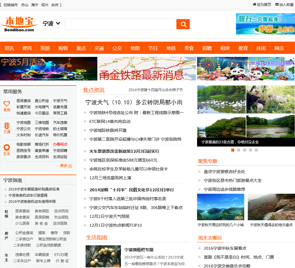
Task: Click the traffic light 交通 icon
Action: 7,126
